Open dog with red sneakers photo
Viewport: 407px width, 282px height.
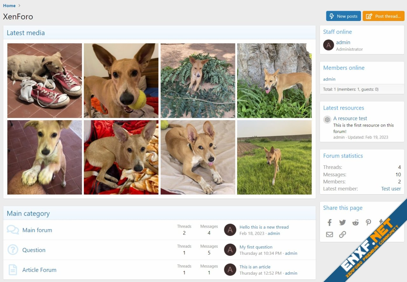45,80
